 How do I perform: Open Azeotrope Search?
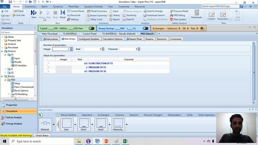[154, 15]
